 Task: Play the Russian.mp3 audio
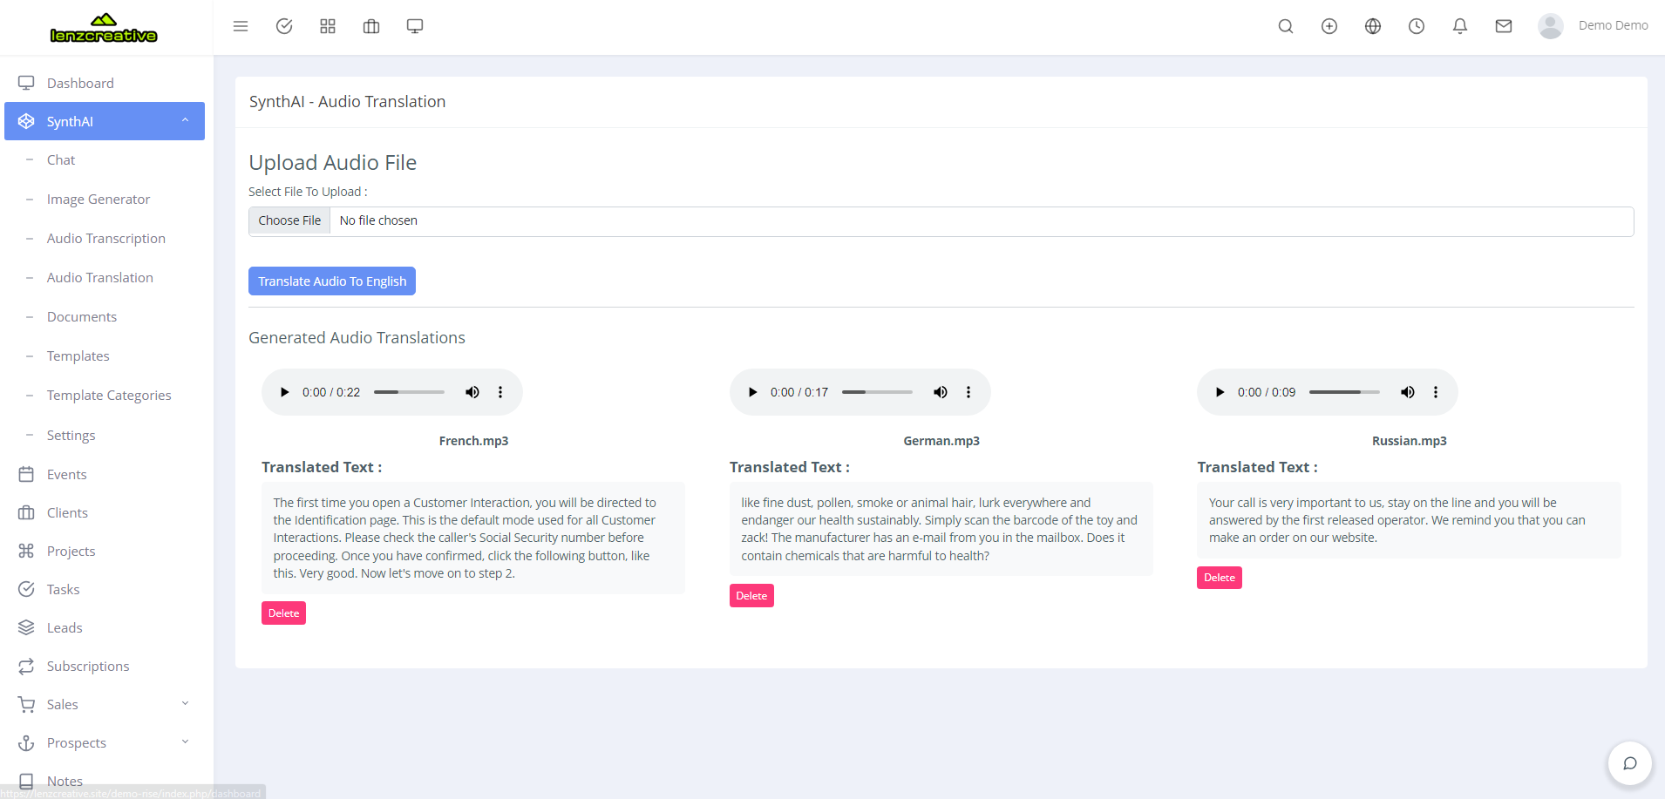tap(1220, 392)
